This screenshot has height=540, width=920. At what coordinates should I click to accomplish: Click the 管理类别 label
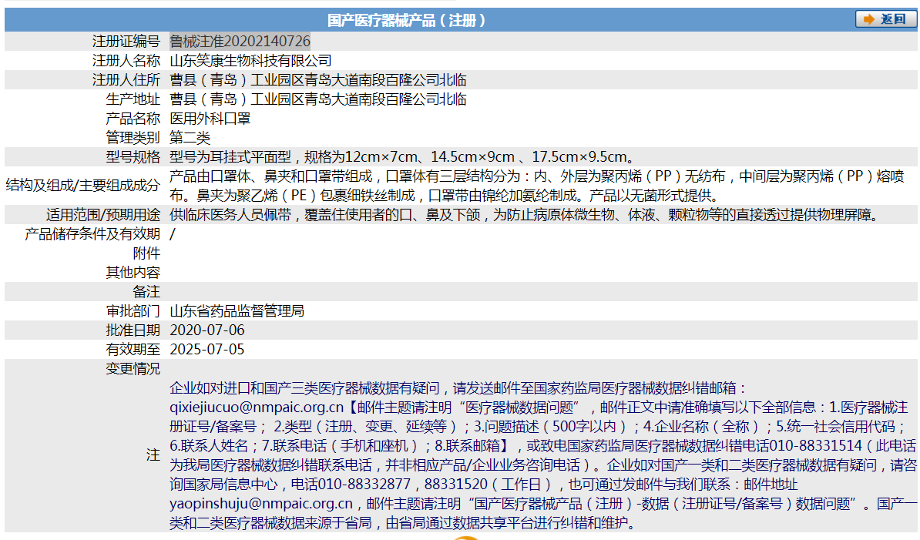(x=133, y=138)
